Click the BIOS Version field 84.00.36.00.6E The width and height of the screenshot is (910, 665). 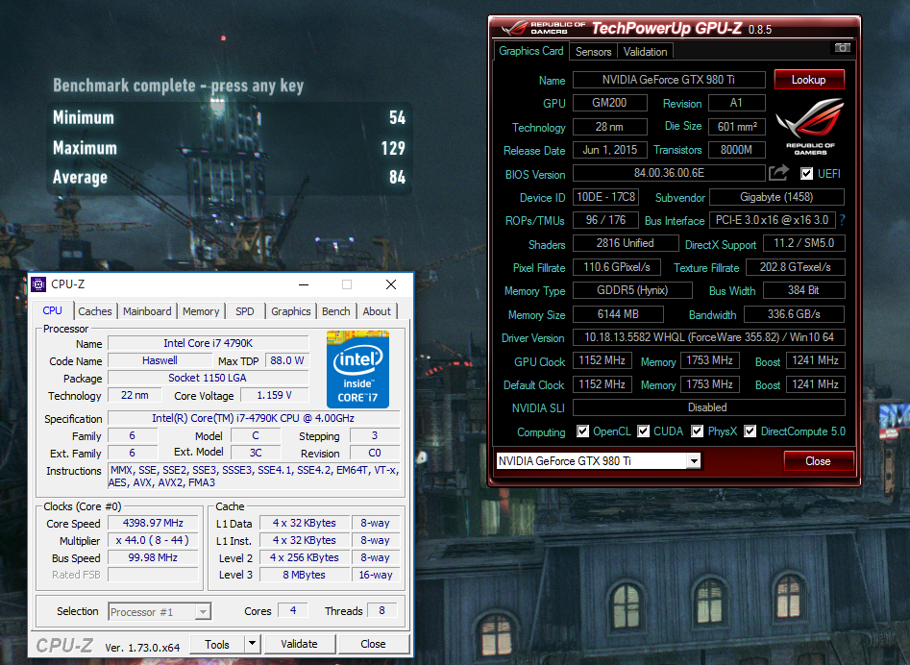pyautogui.click(x=669, y=173)
